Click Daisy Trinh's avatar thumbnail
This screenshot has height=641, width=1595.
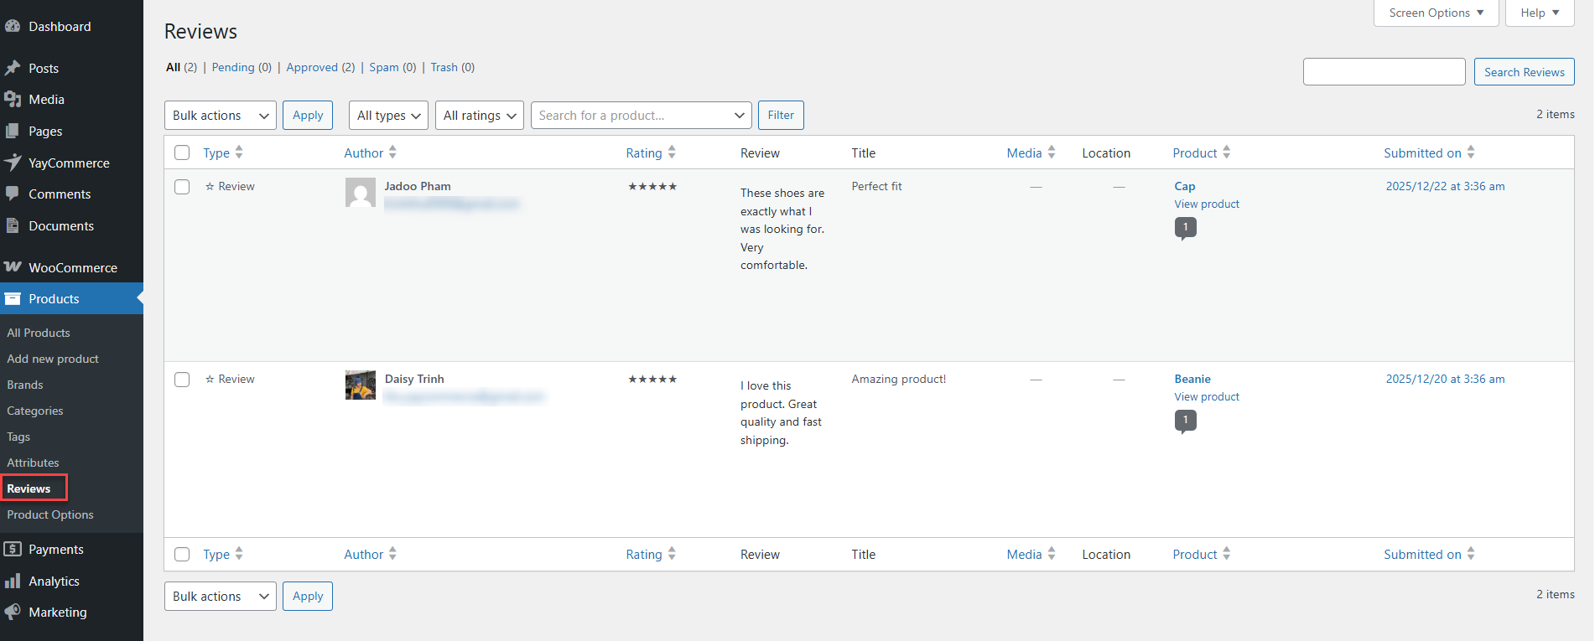click(361, 385)
